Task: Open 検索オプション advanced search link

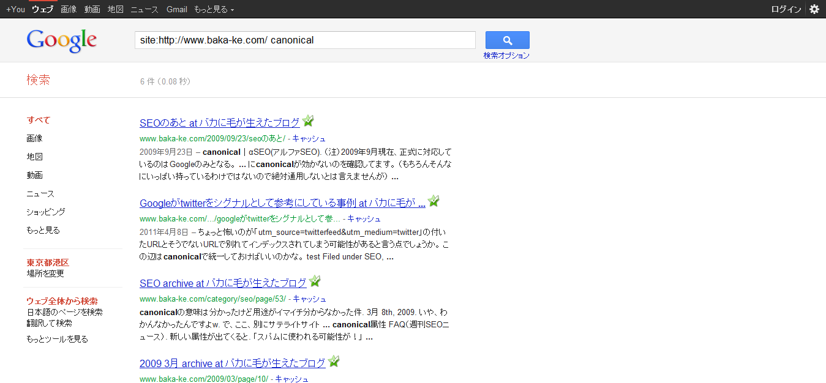Action: 506,55
